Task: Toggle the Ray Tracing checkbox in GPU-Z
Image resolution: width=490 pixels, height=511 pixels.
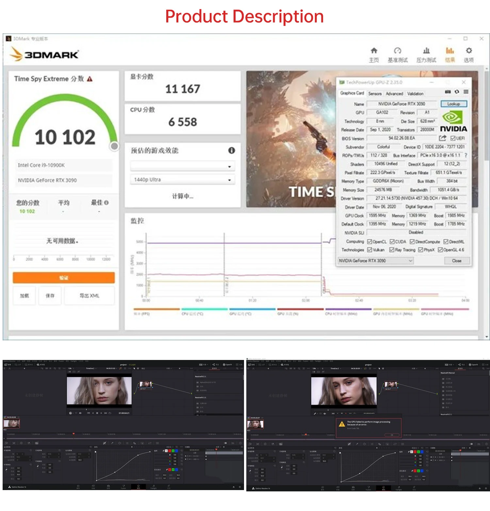Action: pos(392,250)
